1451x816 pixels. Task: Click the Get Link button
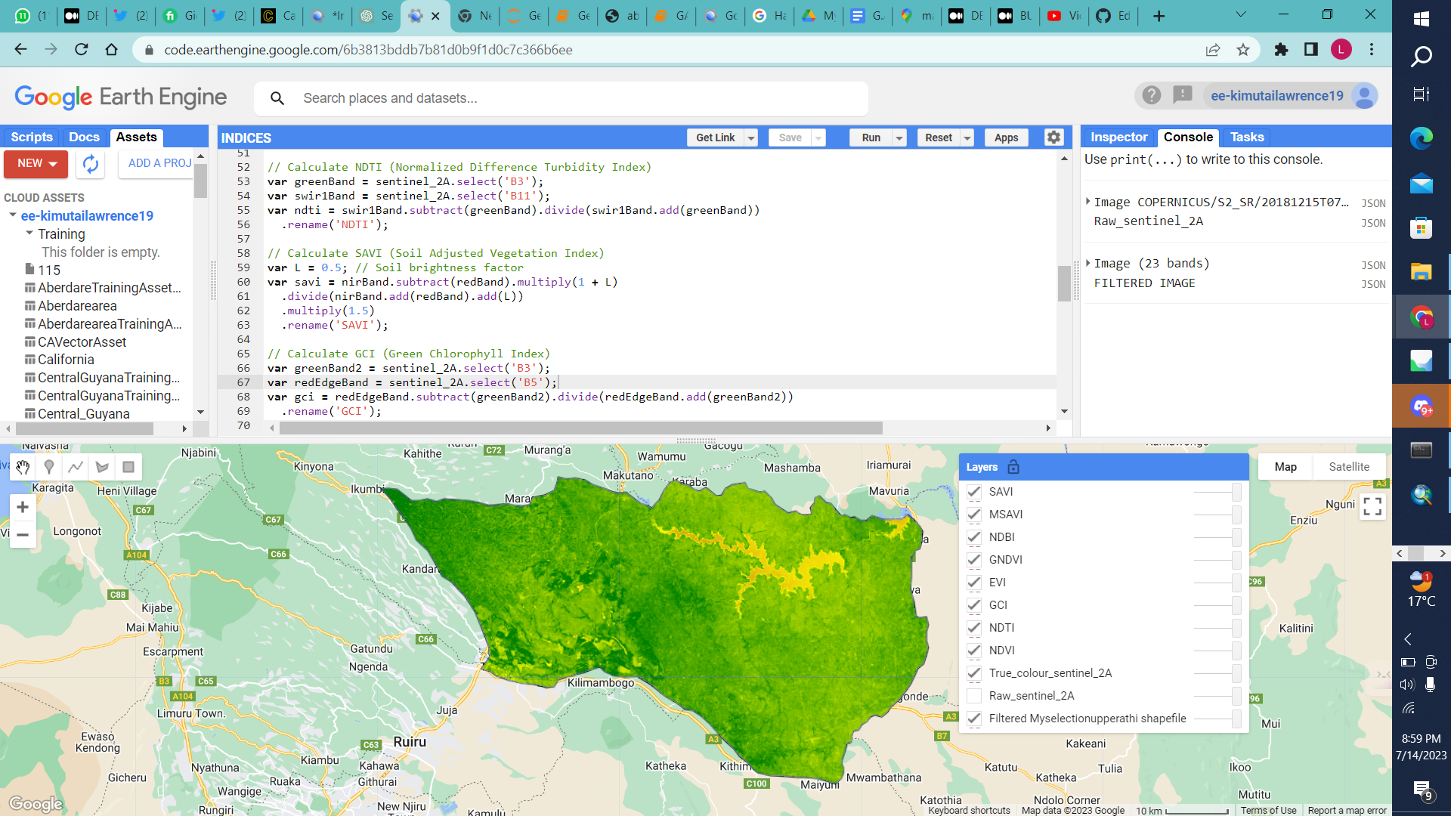[x=714, y=137]
